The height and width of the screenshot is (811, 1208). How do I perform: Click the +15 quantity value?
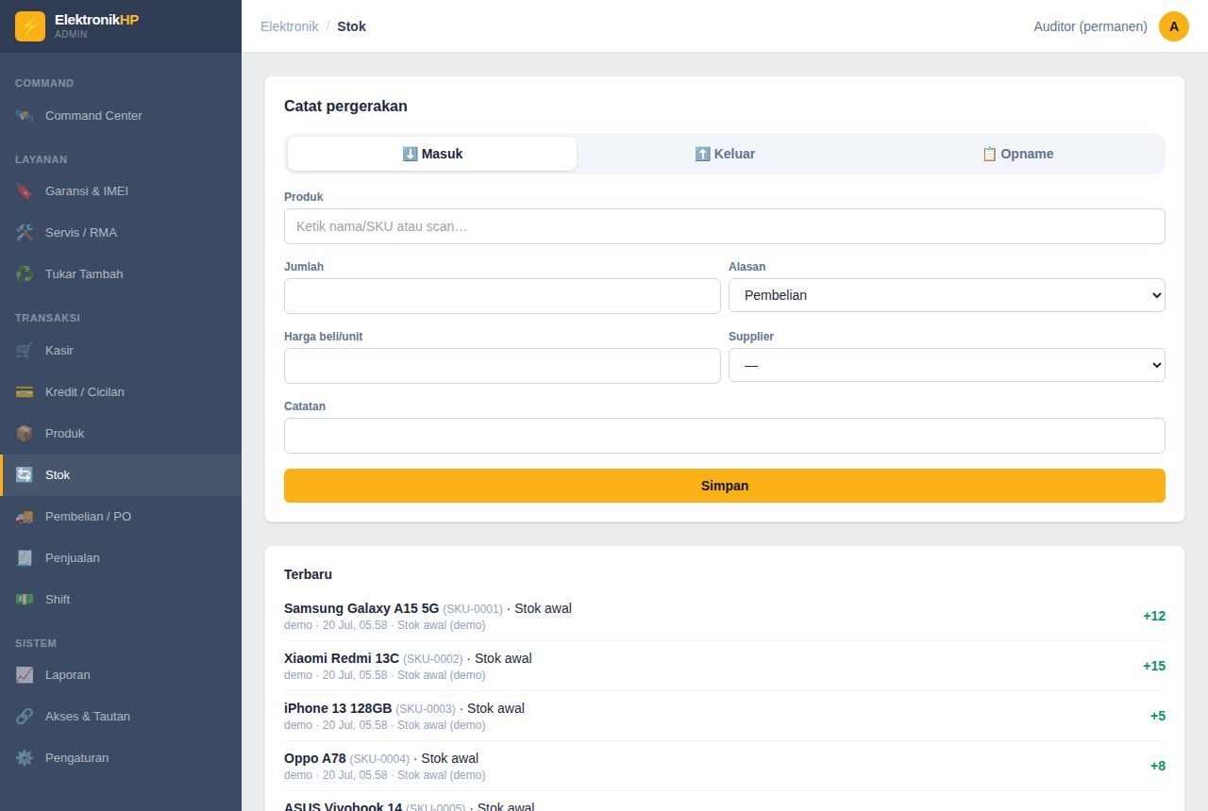coord(1154,666)
